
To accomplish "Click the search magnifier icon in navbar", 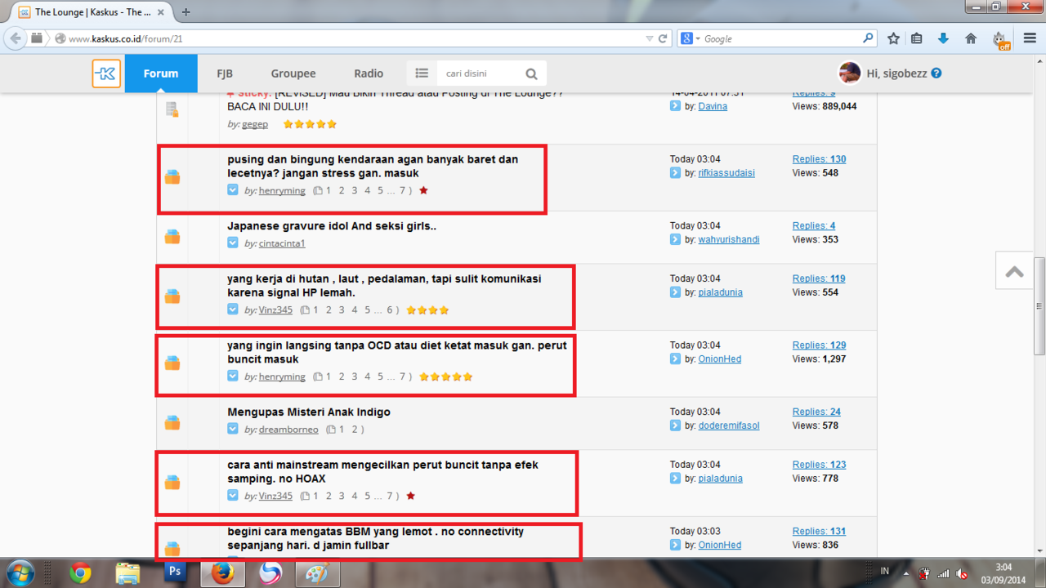I will click(x=532, y=73).
